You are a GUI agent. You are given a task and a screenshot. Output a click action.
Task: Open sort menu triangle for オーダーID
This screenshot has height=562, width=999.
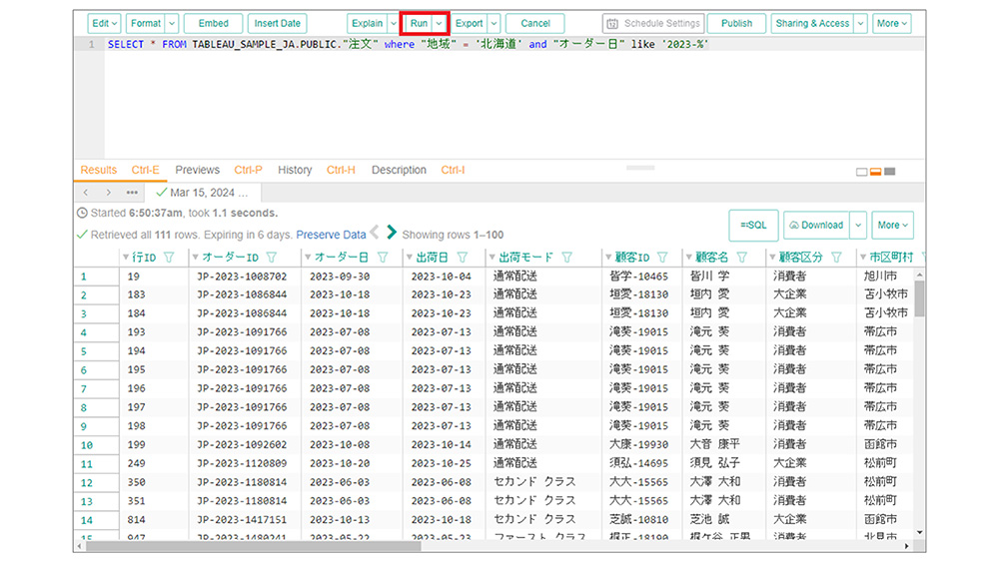point(196,258)
